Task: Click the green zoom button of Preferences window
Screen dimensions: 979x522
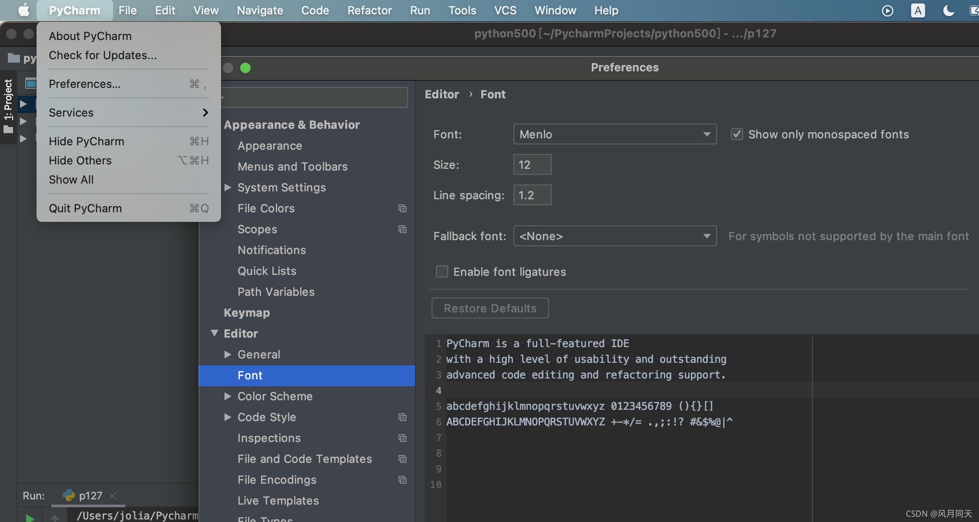Action: (245, 68)
